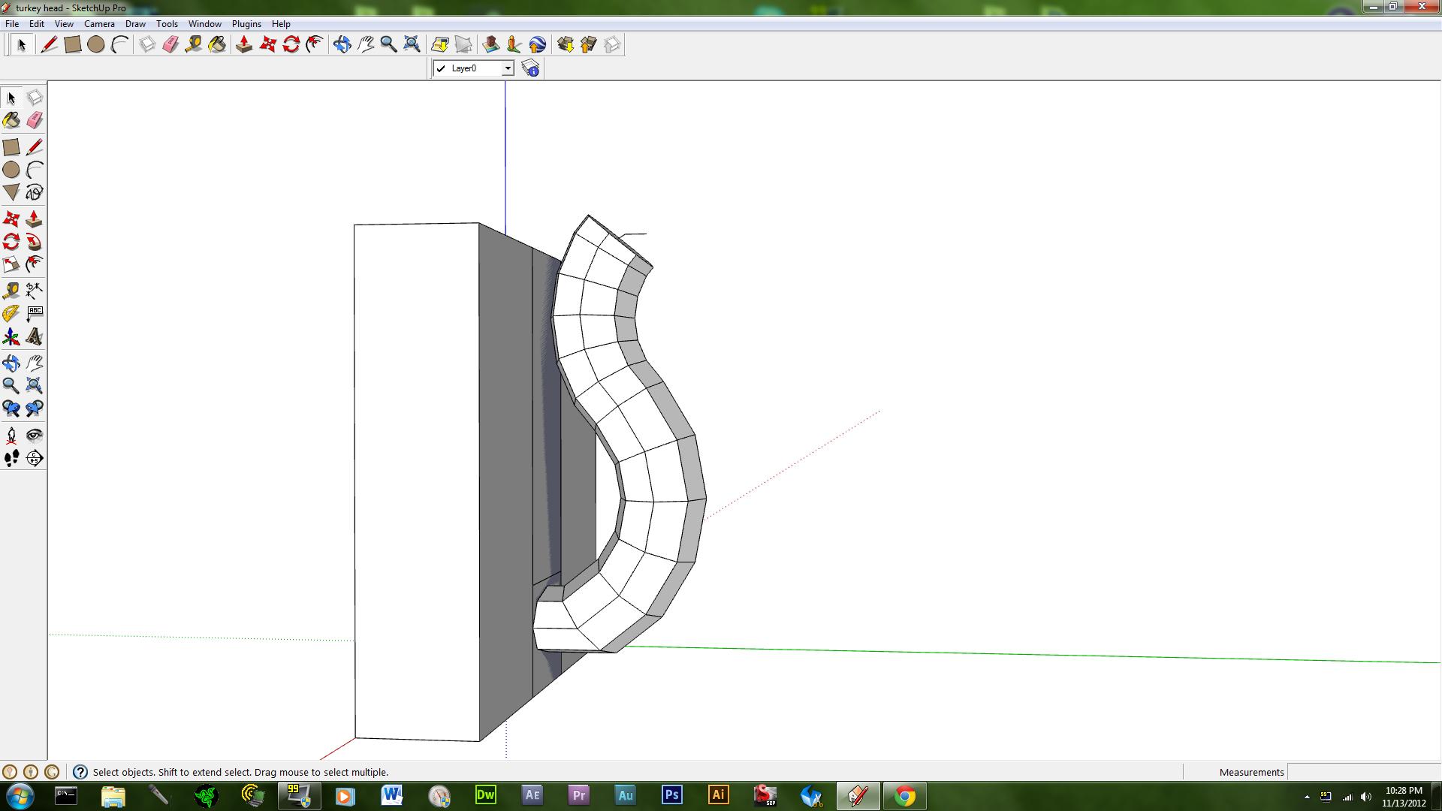Click the taskbar clock showing 10:28 PM
The width and height of the screenshot is (1442, 811).
[1404, 797]
